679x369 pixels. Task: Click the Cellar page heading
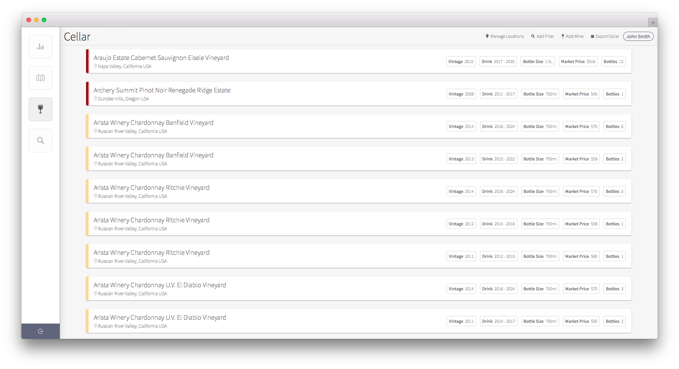click(77, 37)
